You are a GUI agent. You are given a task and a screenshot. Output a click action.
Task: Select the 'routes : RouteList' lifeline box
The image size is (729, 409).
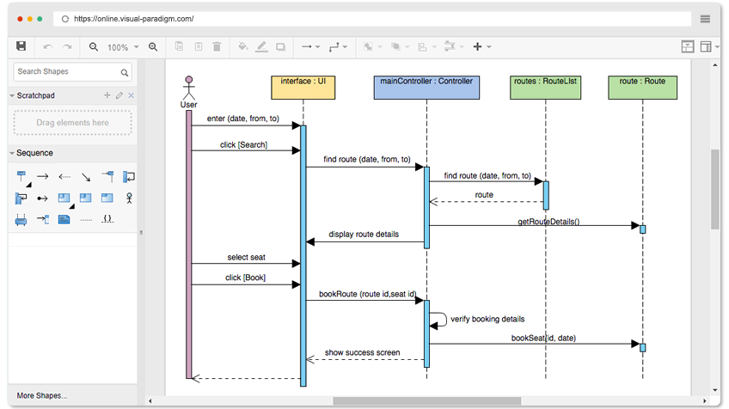click(x=545, y=88)
